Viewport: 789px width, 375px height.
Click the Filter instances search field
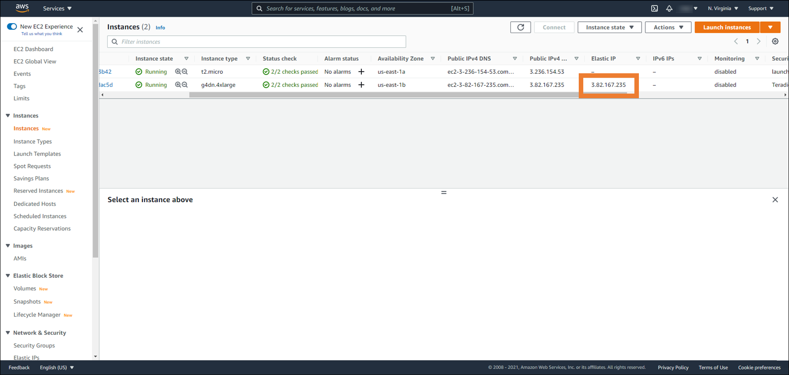tap(256, 42)
